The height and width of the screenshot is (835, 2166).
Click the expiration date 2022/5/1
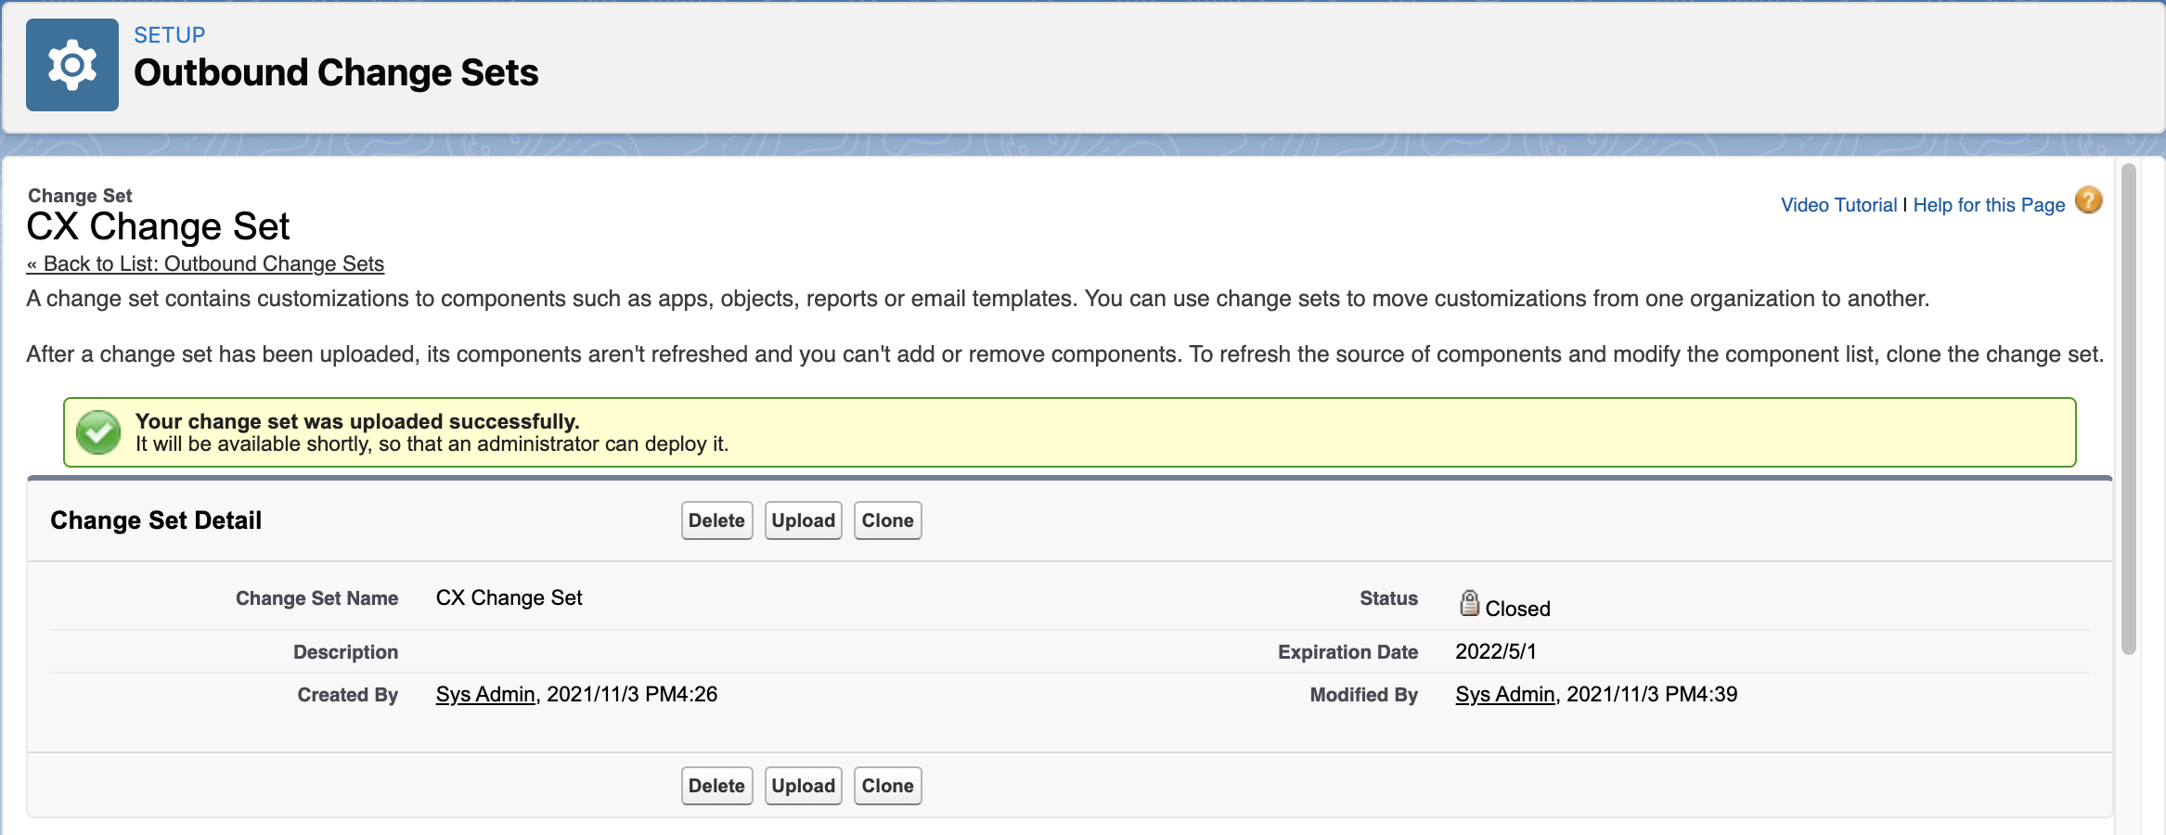[x=1495, y=651]
